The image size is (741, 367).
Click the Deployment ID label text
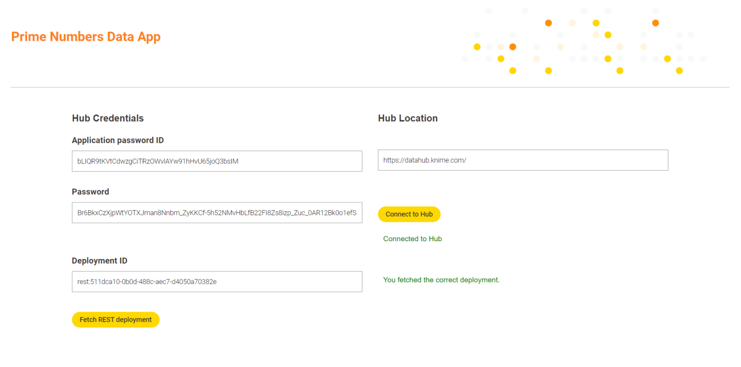point(99,261)
